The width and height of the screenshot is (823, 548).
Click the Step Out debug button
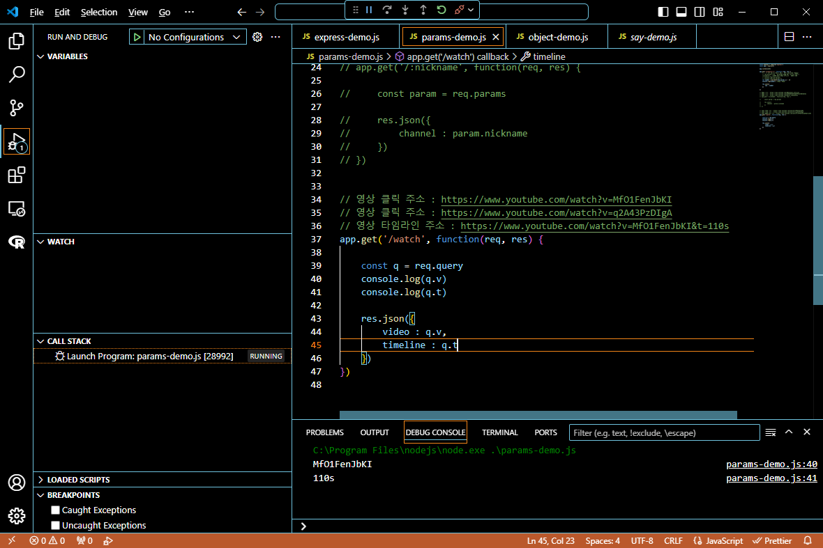pyautogui.click(x=423, y=10)
